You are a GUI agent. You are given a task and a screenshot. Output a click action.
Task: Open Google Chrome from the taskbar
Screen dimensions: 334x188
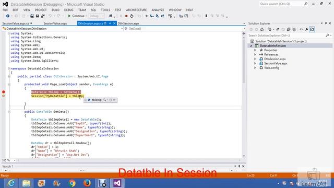coord(72,183)
